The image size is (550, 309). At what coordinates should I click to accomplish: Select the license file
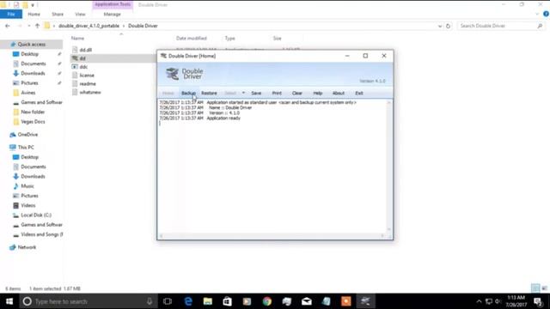(87, 76)
